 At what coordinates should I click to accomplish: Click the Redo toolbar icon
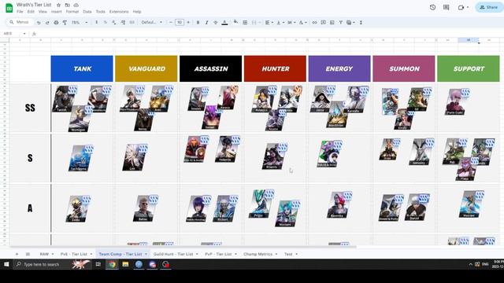tap(47, 23)
